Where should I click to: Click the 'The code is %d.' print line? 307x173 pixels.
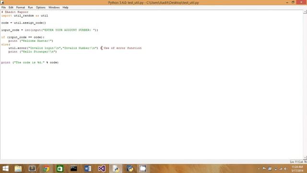pyautogui.click(x=30, y=62)
